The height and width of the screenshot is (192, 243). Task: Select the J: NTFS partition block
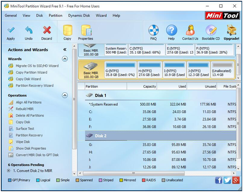pyautogui.click(x=199, y=70)
